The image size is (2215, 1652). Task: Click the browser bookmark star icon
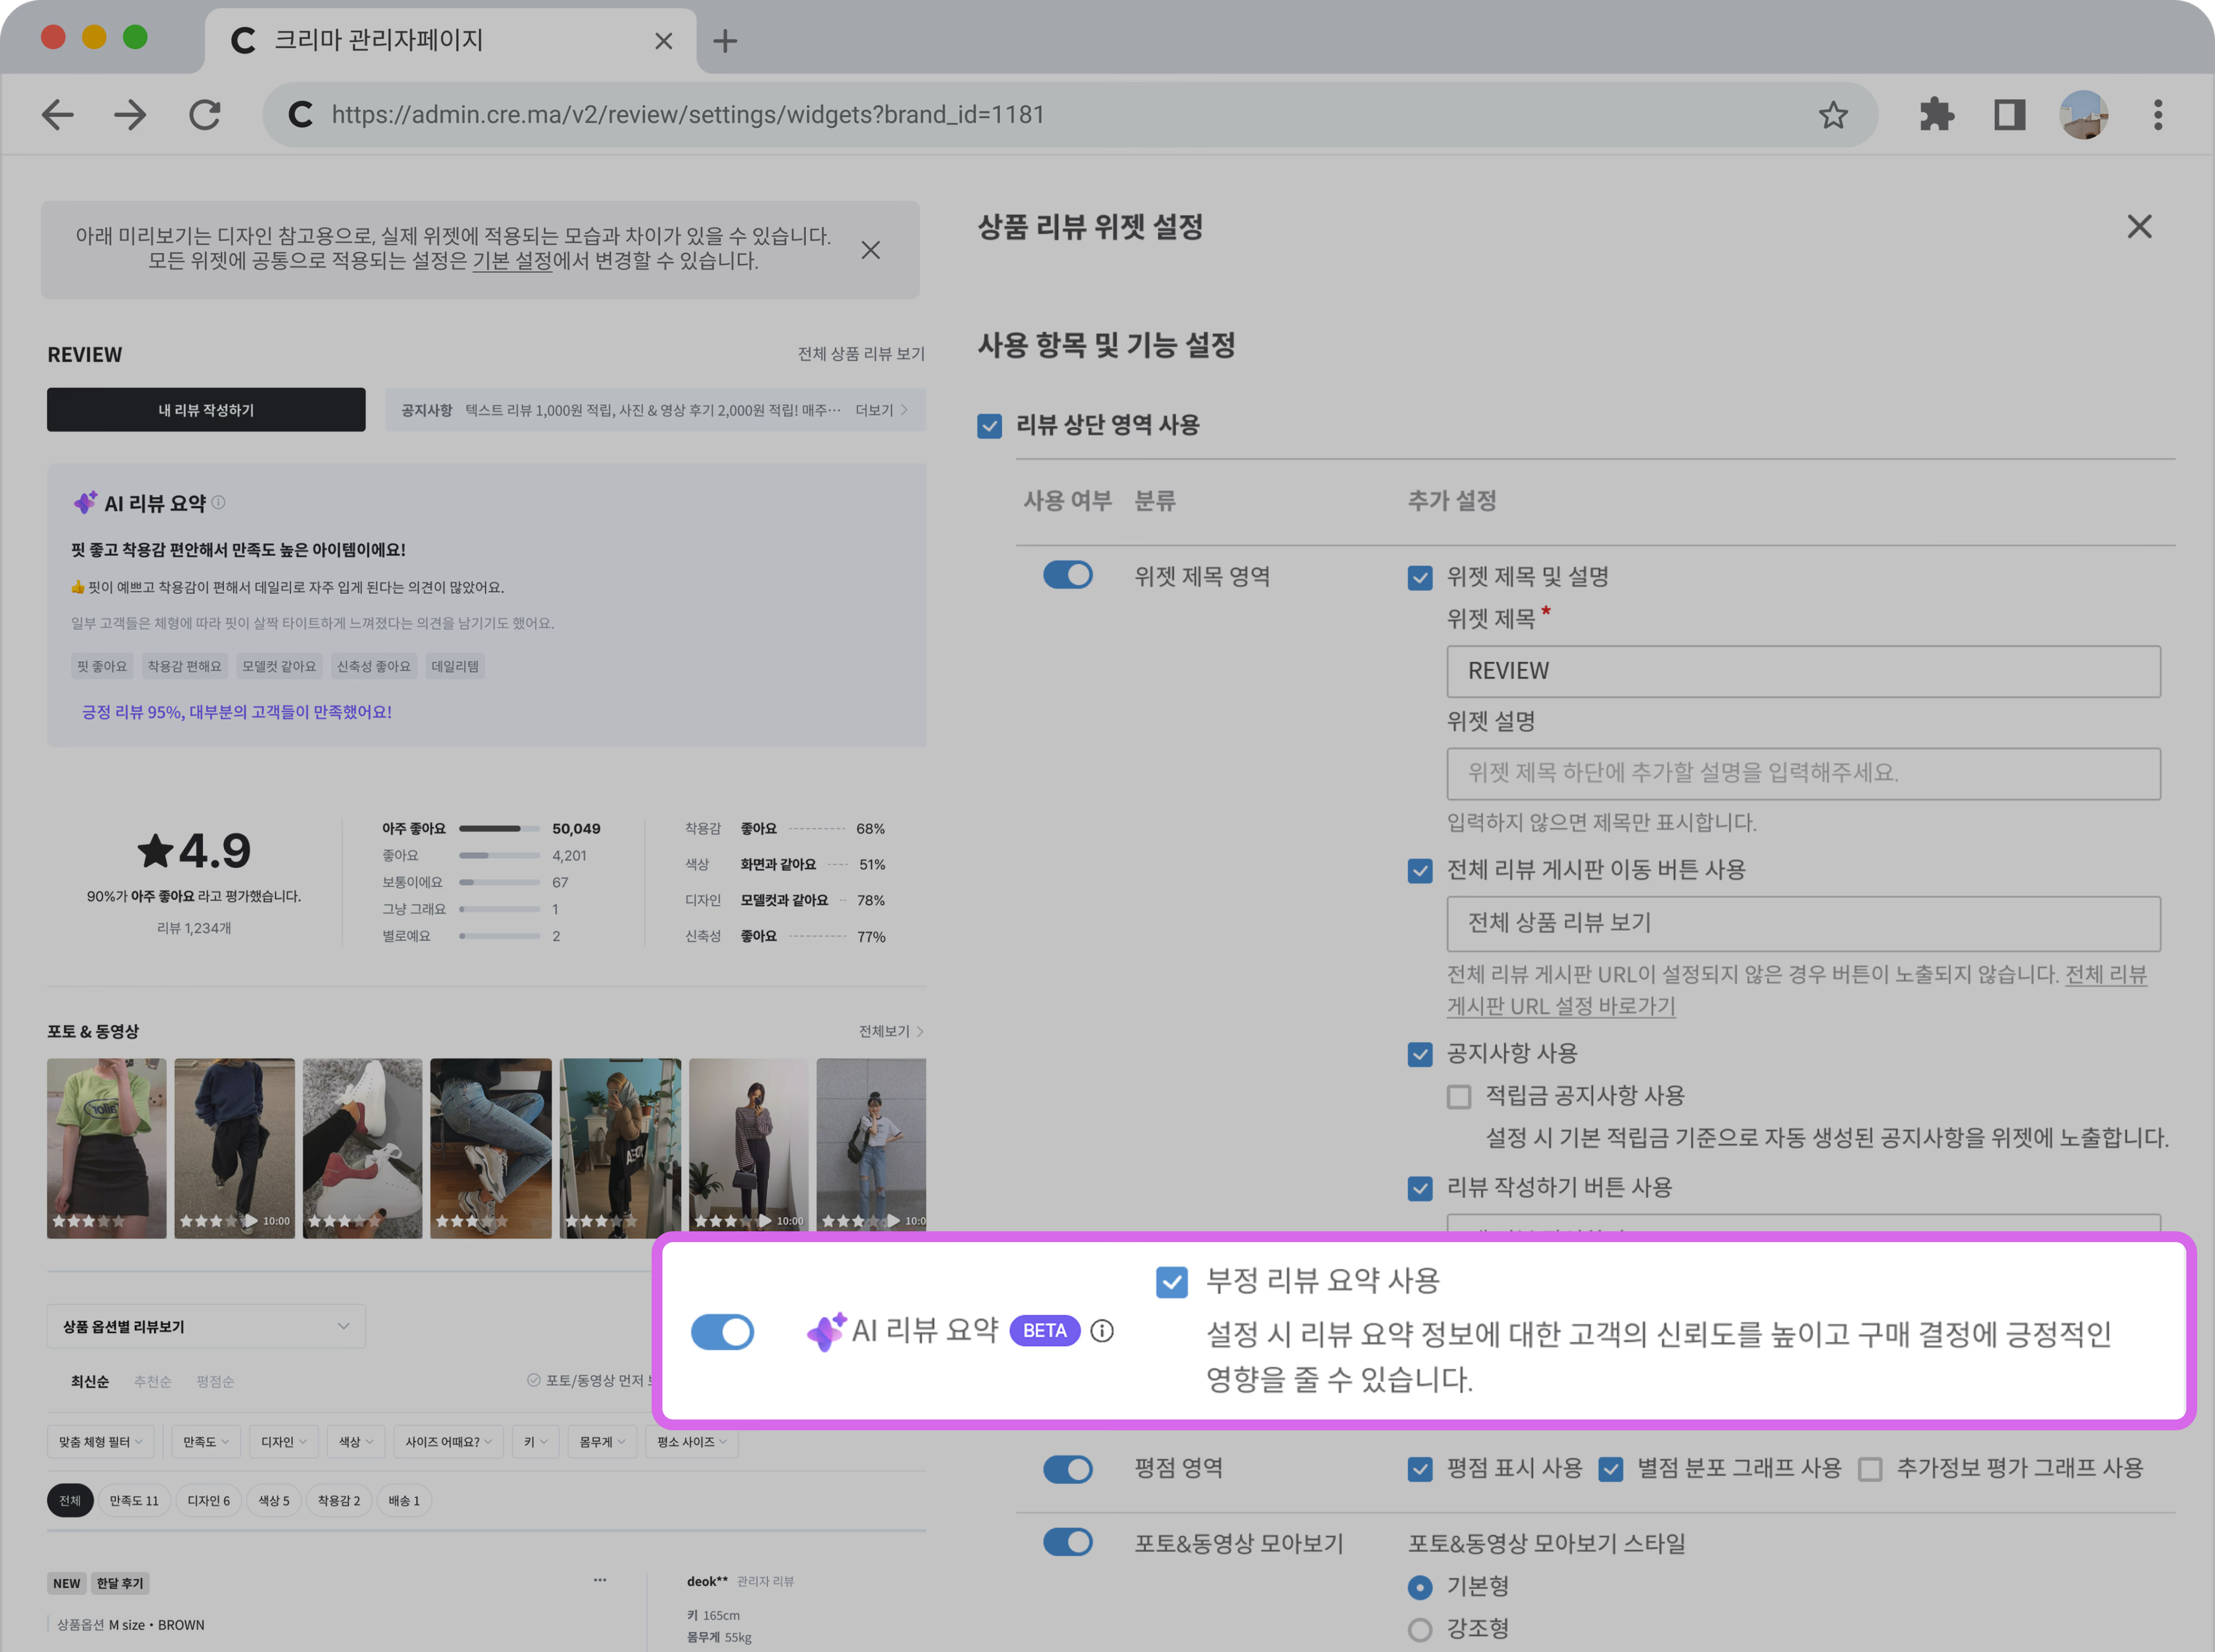click(1833, 114)
